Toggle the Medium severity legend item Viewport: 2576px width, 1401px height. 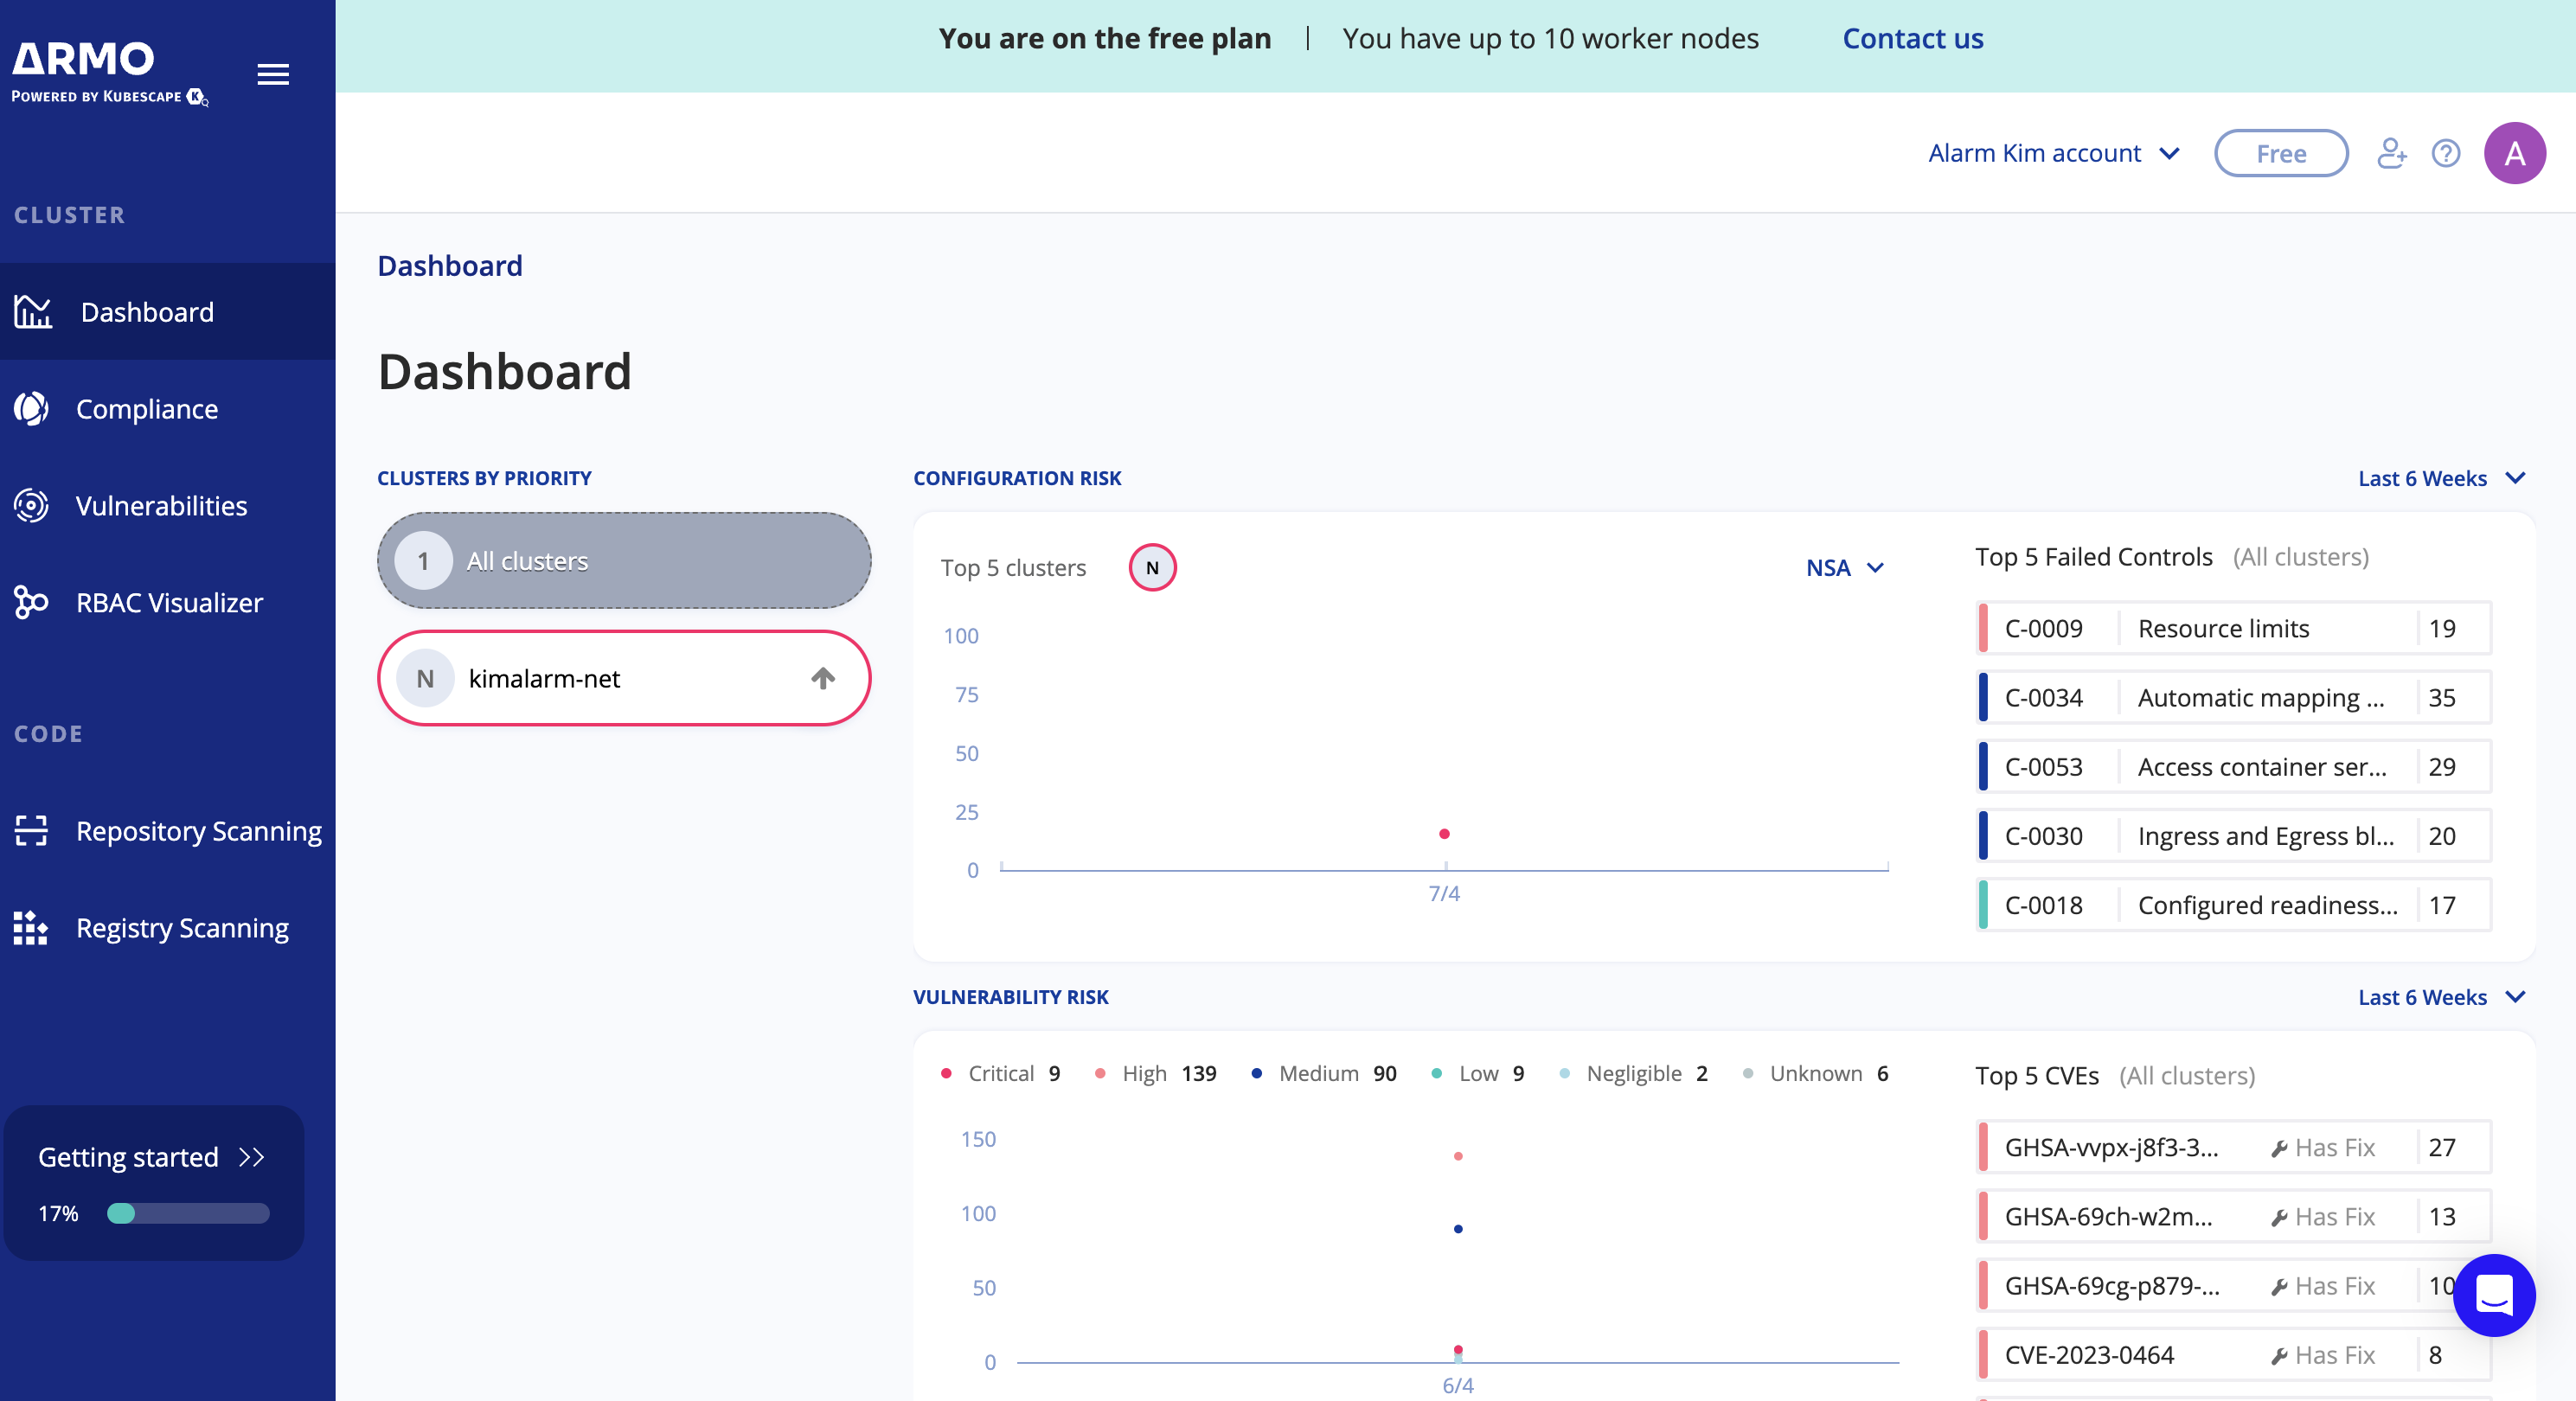1322,1073
